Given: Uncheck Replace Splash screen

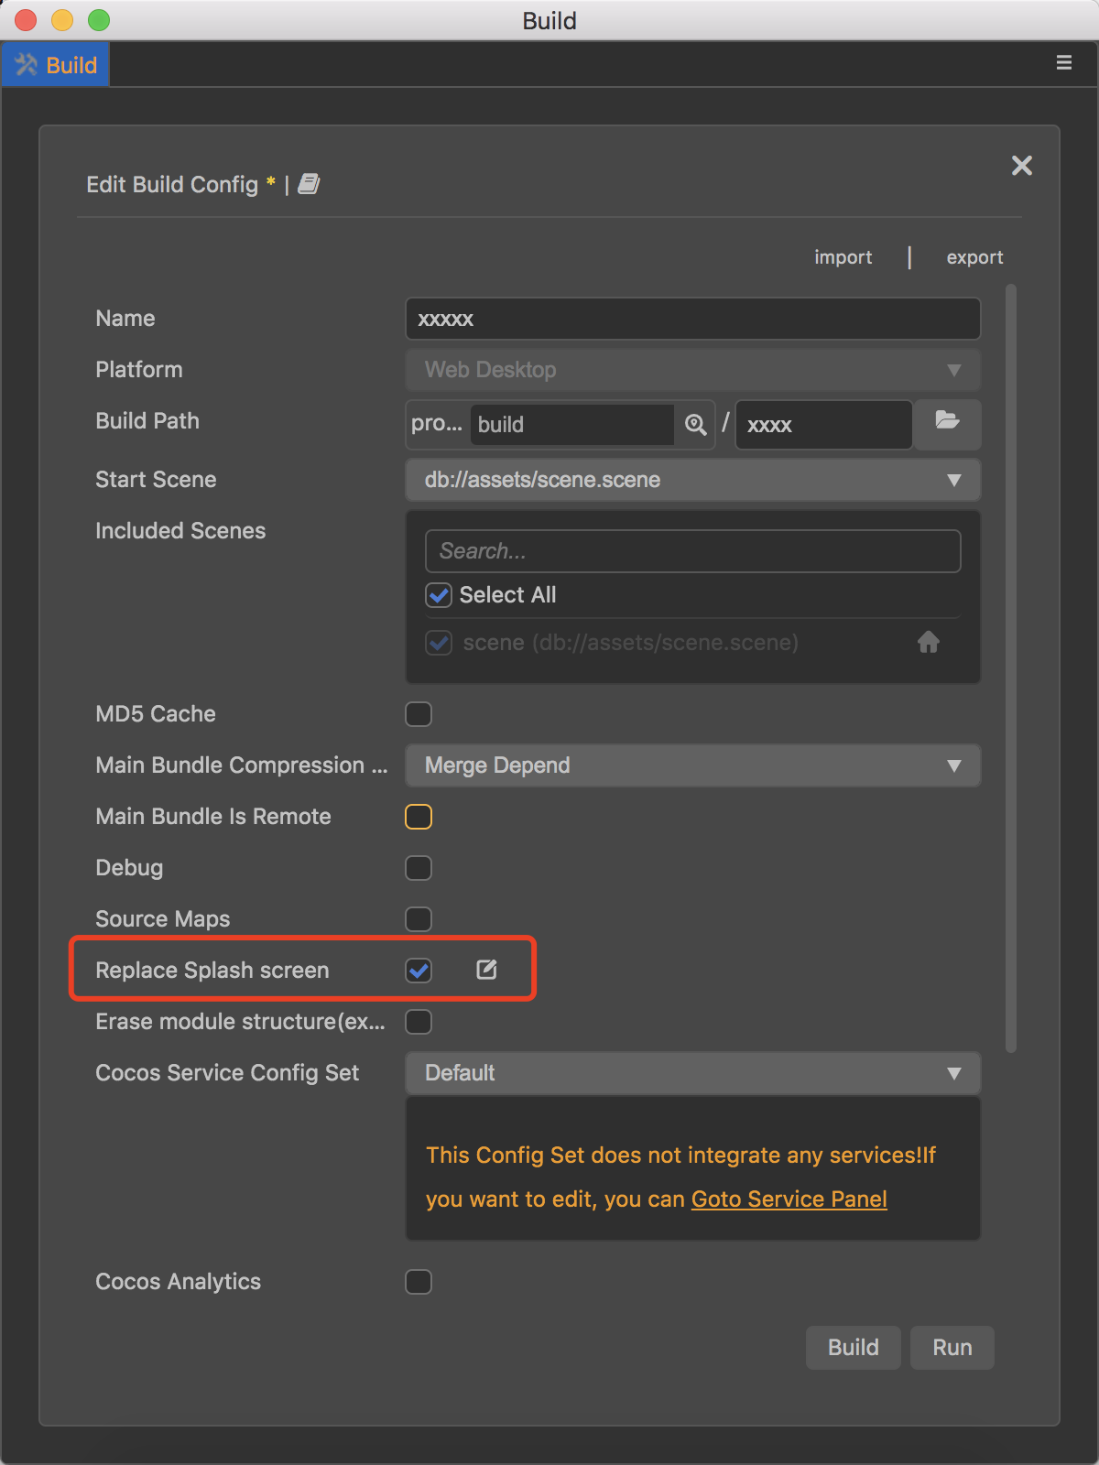Looking at the screenshot, I should pyautogui.click(x=419, y=971).
